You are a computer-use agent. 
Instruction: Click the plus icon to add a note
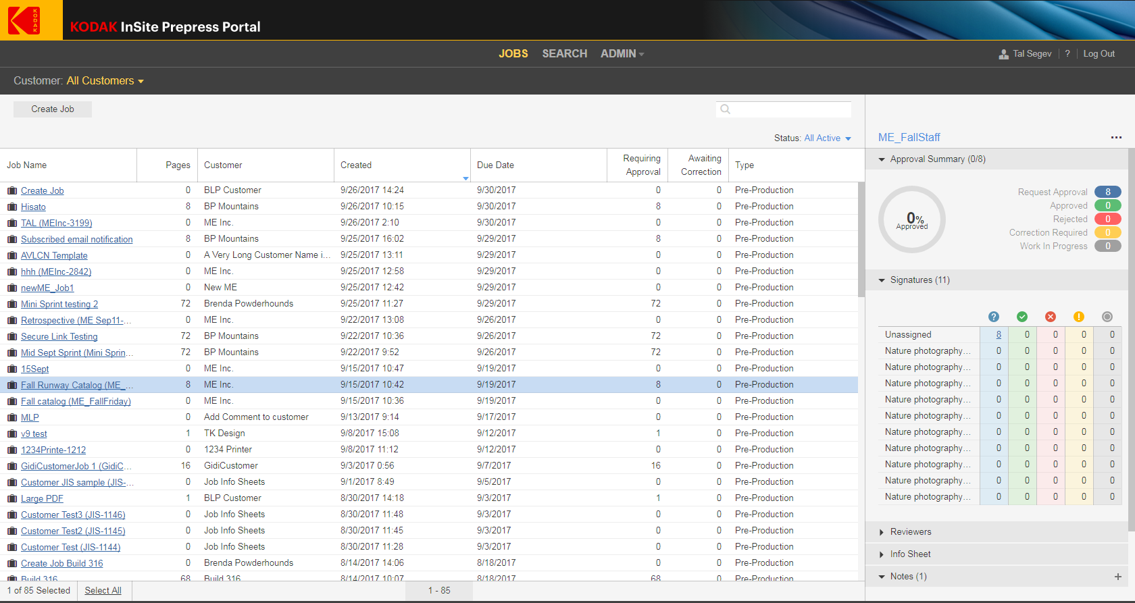1117,577
